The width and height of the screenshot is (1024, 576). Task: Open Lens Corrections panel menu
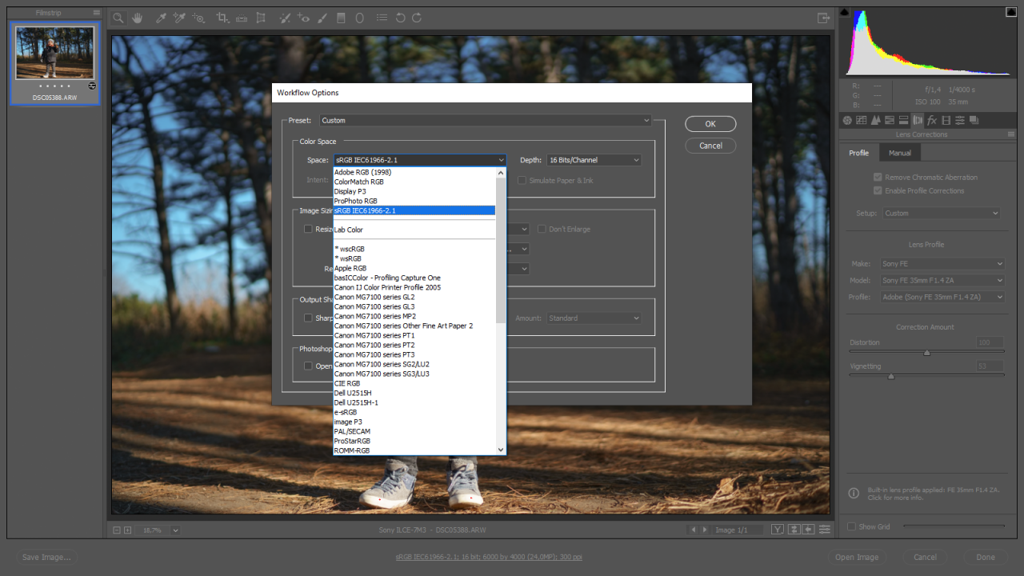click(1011, 134)
